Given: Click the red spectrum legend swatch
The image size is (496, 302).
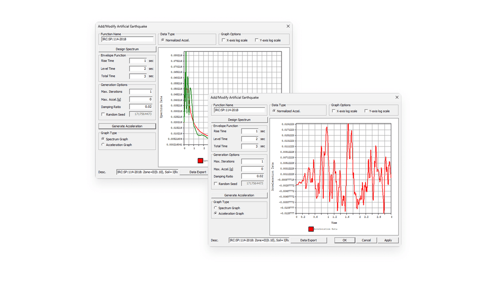Looking at the screenshot, I should (200, 161).
